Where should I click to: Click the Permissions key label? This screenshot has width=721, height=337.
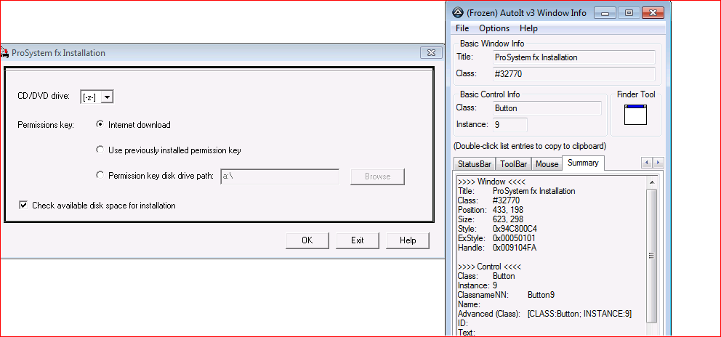point(46,125)
